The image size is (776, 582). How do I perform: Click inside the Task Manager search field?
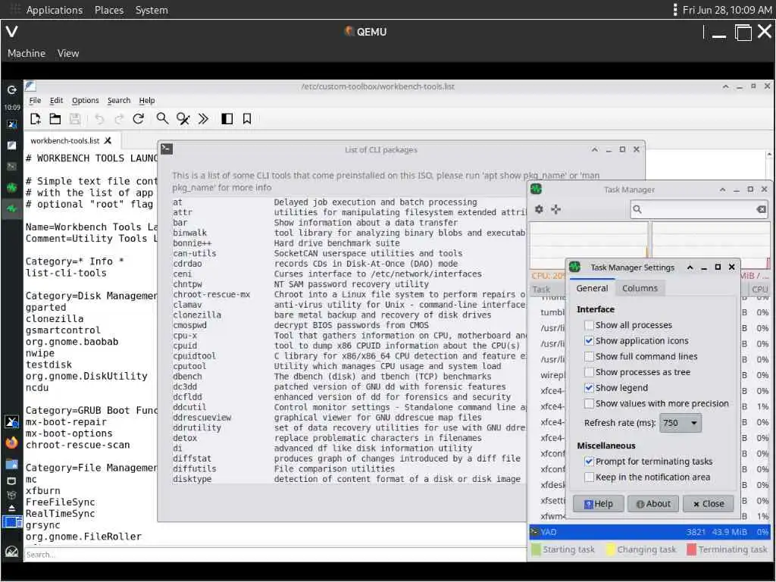pos(698,209)
